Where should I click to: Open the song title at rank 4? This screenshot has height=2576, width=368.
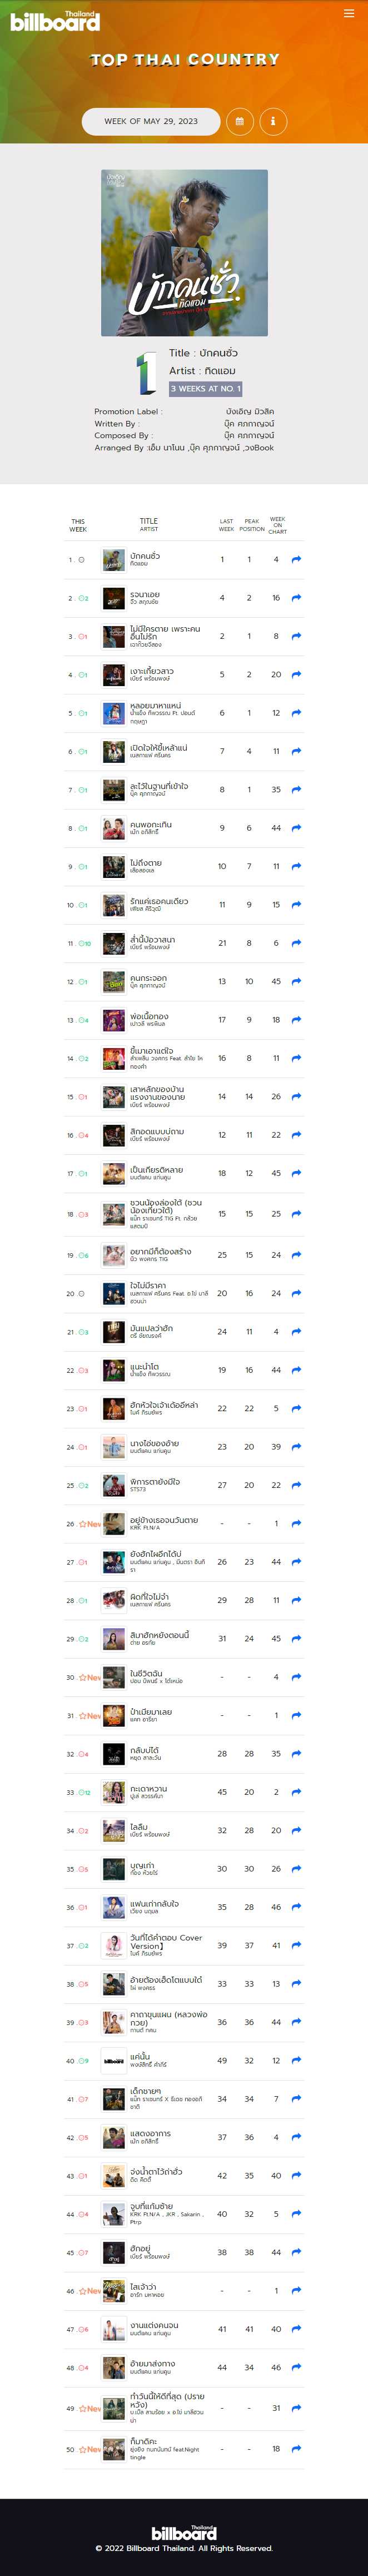[152, 671]
